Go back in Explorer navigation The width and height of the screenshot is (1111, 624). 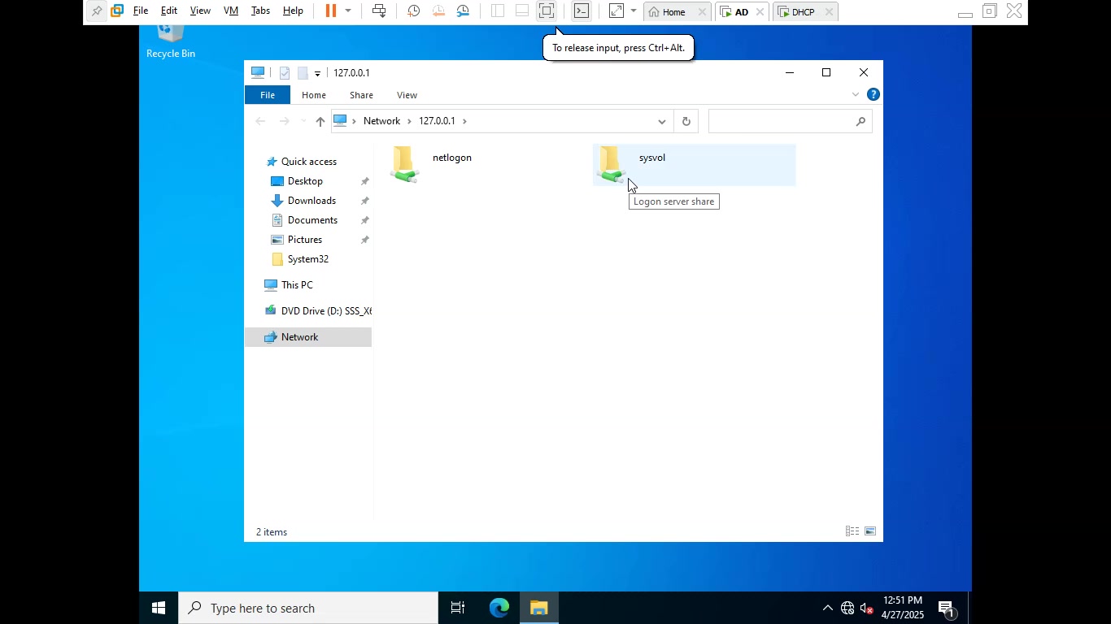pos(260,121)
